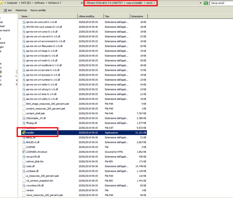Expand the arrow after win32 breadcrumb

click(154, 3)
